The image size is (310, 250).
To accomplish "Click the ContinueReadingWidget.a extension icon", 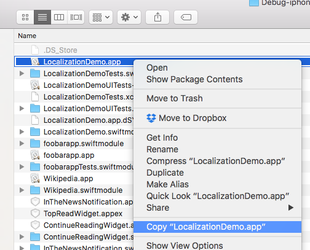I will click(x=35, y=225).
